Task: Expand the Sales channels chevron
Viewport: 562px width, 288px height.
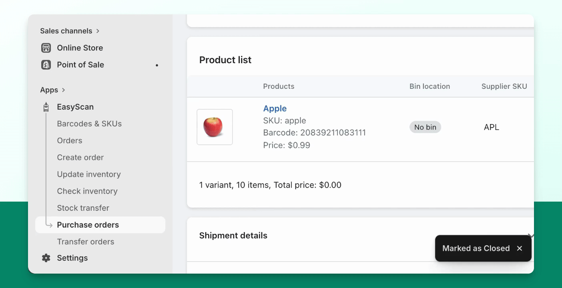Action: (98, 31)
